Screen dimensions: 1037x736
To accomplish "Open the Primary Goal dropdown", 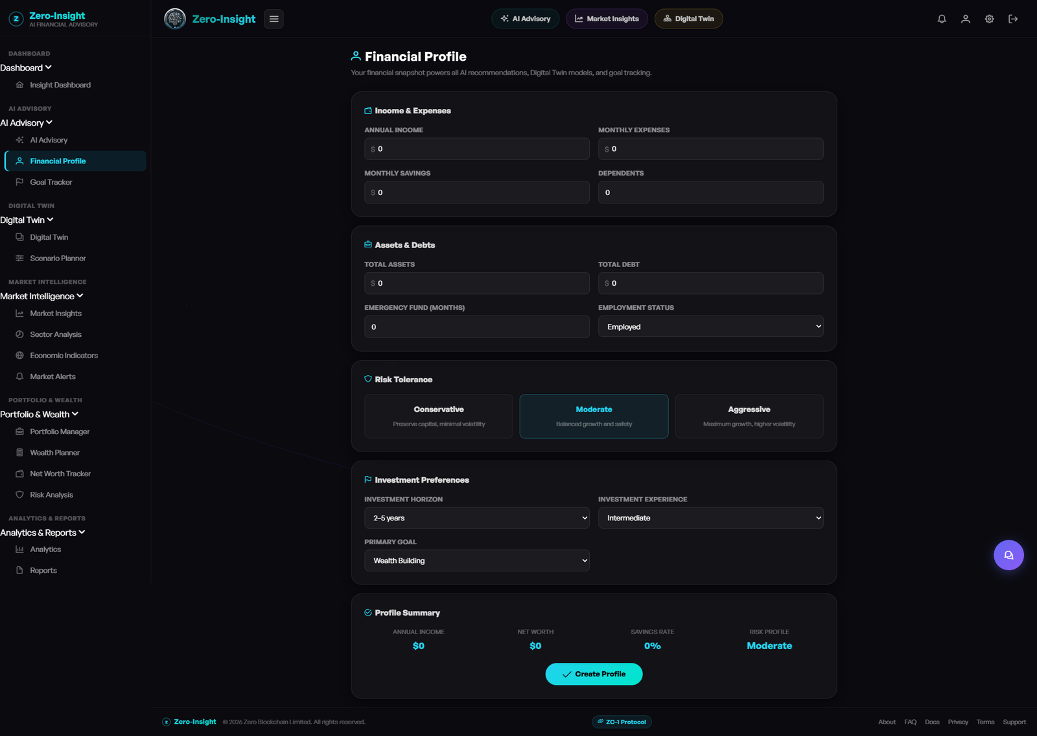I will point(477,560).
